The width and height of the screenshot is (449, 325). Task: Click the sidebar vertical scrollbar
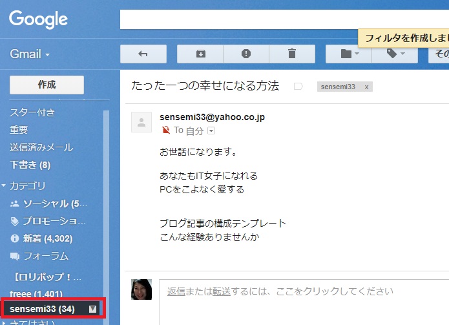tap(106, 218)
